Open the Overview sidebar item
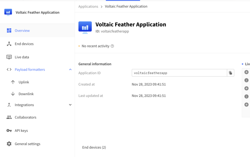Image resolution: width=250 pixels, height=157 pixels. coord(37,31)
